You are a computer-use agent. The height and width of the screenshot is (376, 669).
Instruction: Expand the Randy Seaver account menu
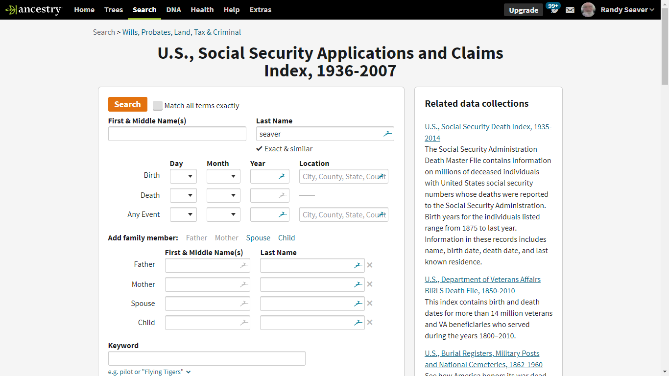pyautogui.click(x=627, y=10)
